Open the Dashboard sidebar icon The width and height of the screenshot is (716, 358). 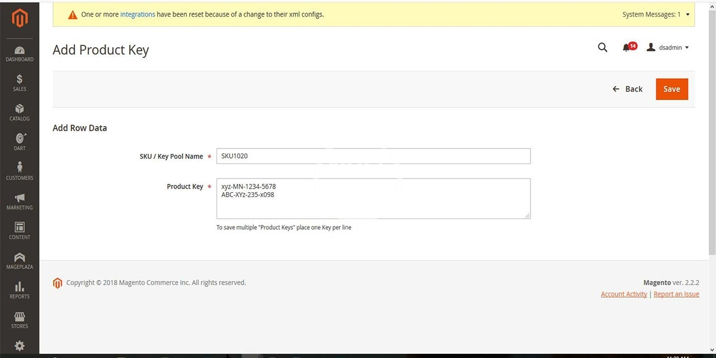click(x=20, y=54)
